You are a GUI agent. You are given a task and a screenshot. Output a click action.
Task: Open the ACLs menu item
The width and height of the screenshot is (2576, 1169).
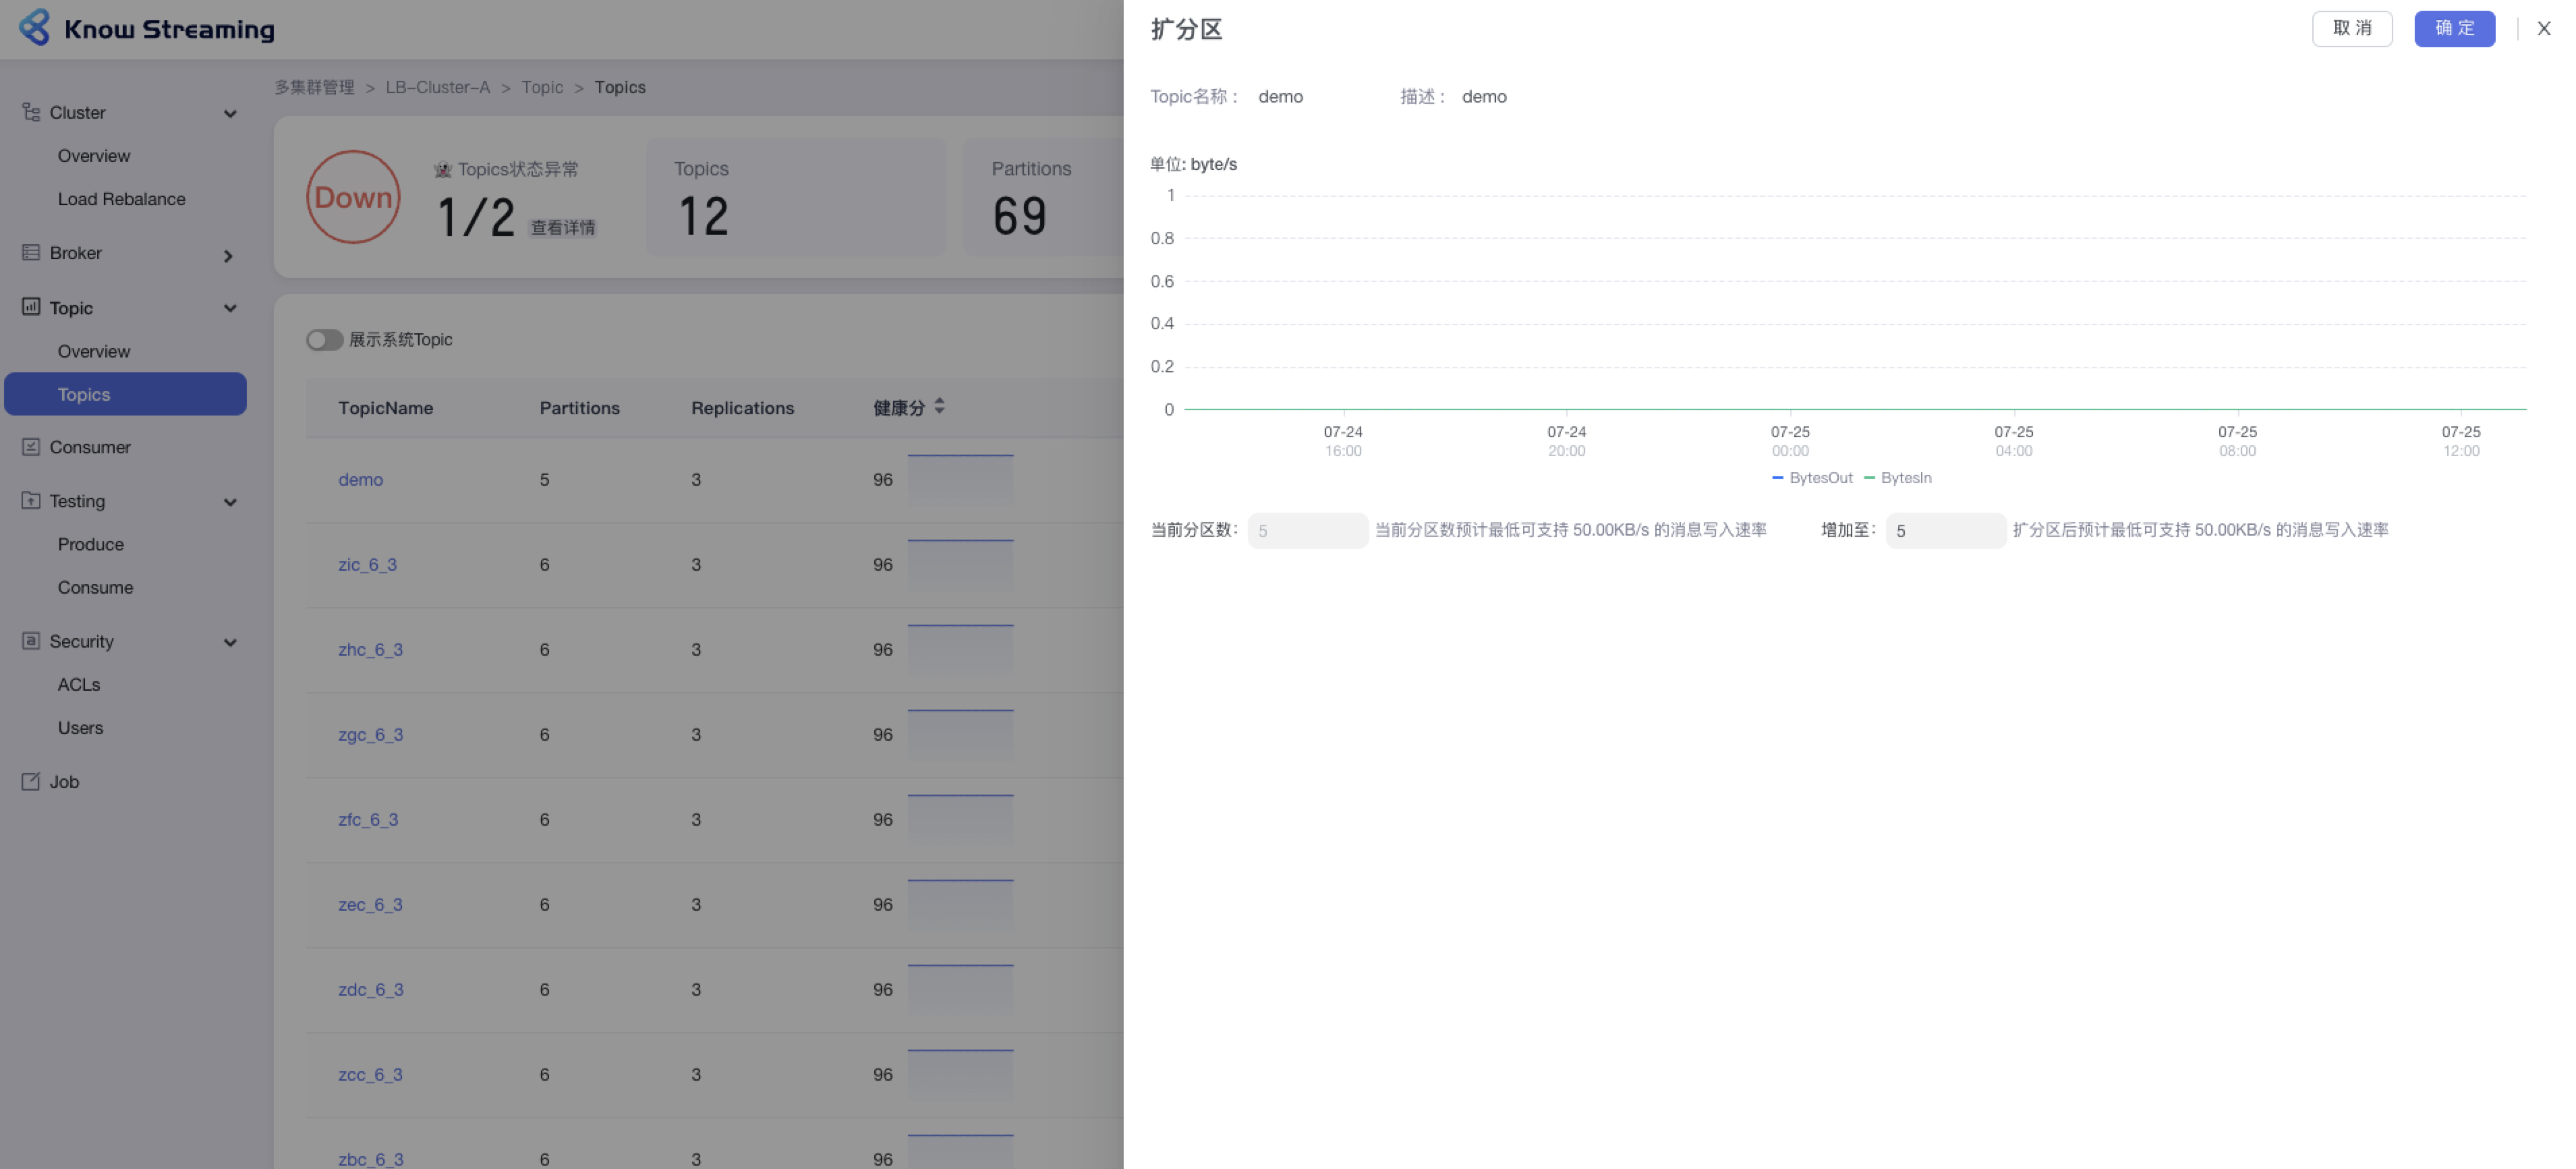[x=79, y=685]
